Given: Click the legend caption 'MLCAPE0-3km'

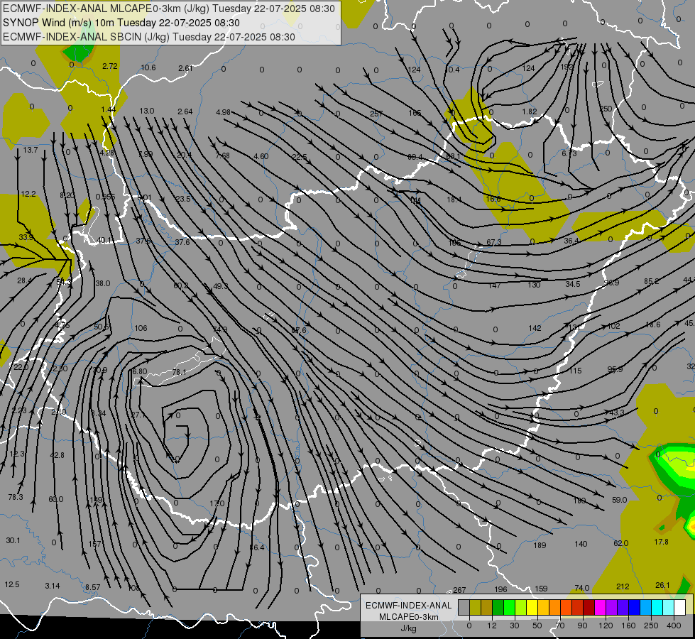Looking at the screenshot, I should [x=409, y=617].
